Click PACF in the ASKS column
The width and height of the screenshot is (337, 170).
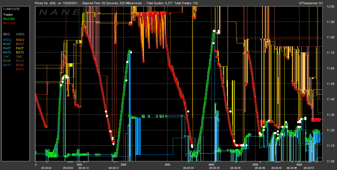pos(20,48)
